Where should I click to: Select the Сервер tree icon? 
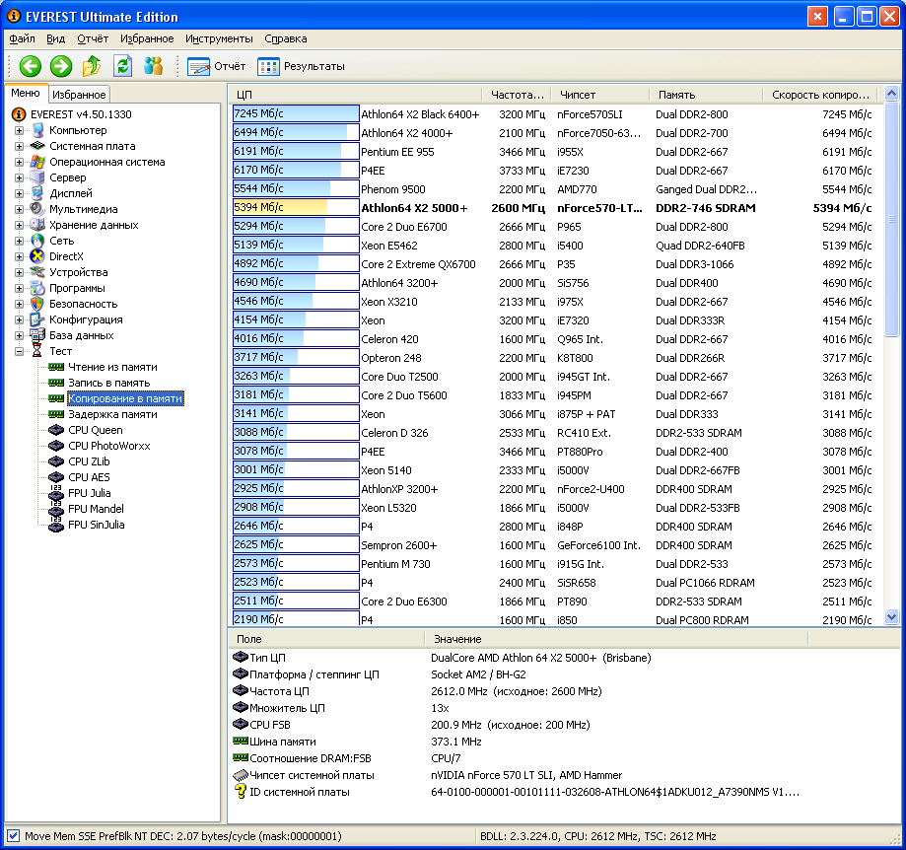37,177
